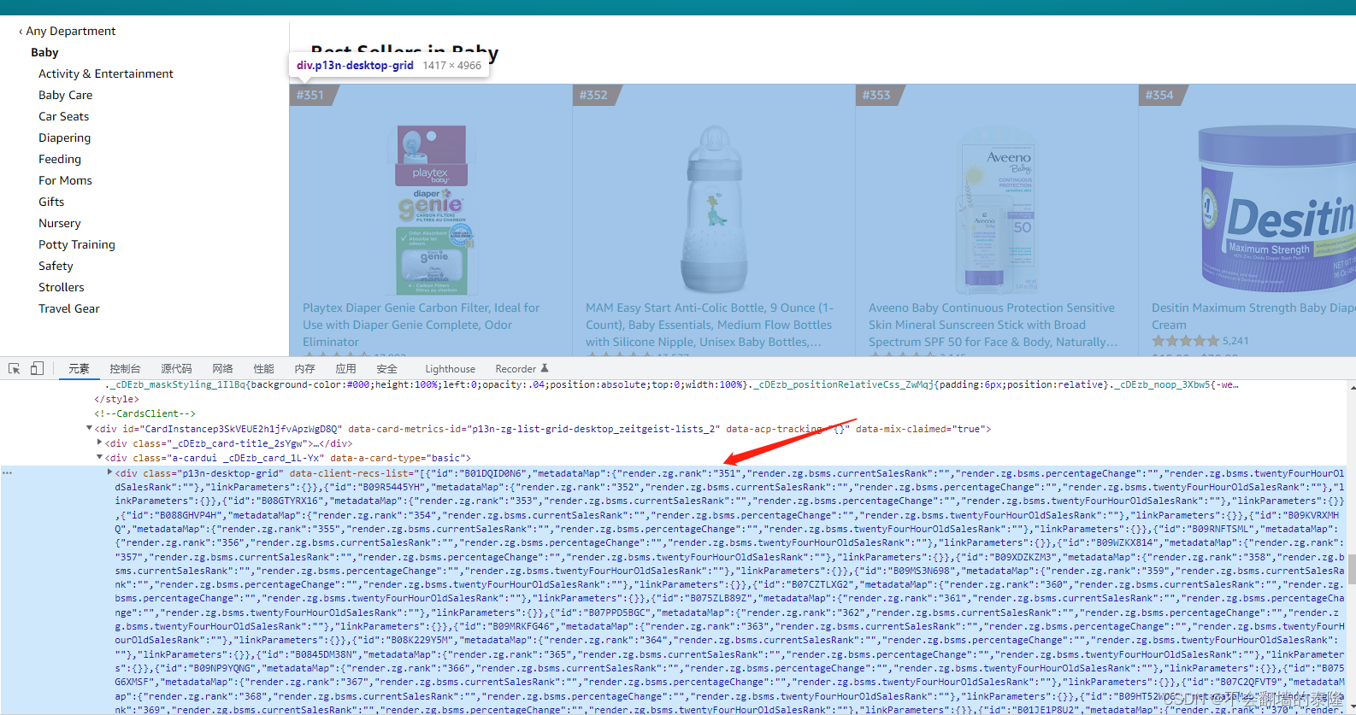This screenshot has height=715, width=1356.
Task: Open Aveeno Baby Continuous Protection title
Action: [x=993, y=325]
